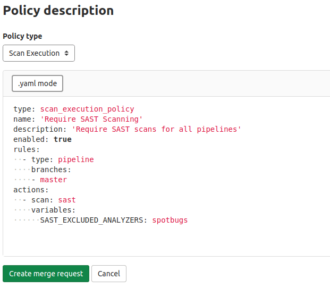Click the 'branches:' line
Screen dimensions: 330x288
click(51, 170)
